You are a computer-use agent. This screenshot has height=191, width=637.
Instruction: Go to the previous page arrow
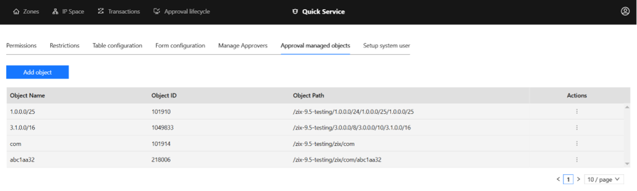click(x=558, y=179)
